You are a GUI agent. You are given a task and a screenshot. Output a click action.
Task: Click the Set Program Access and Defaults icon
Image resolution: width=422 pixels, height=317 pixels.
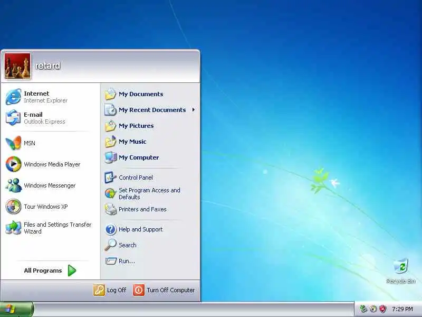[110, 193]
